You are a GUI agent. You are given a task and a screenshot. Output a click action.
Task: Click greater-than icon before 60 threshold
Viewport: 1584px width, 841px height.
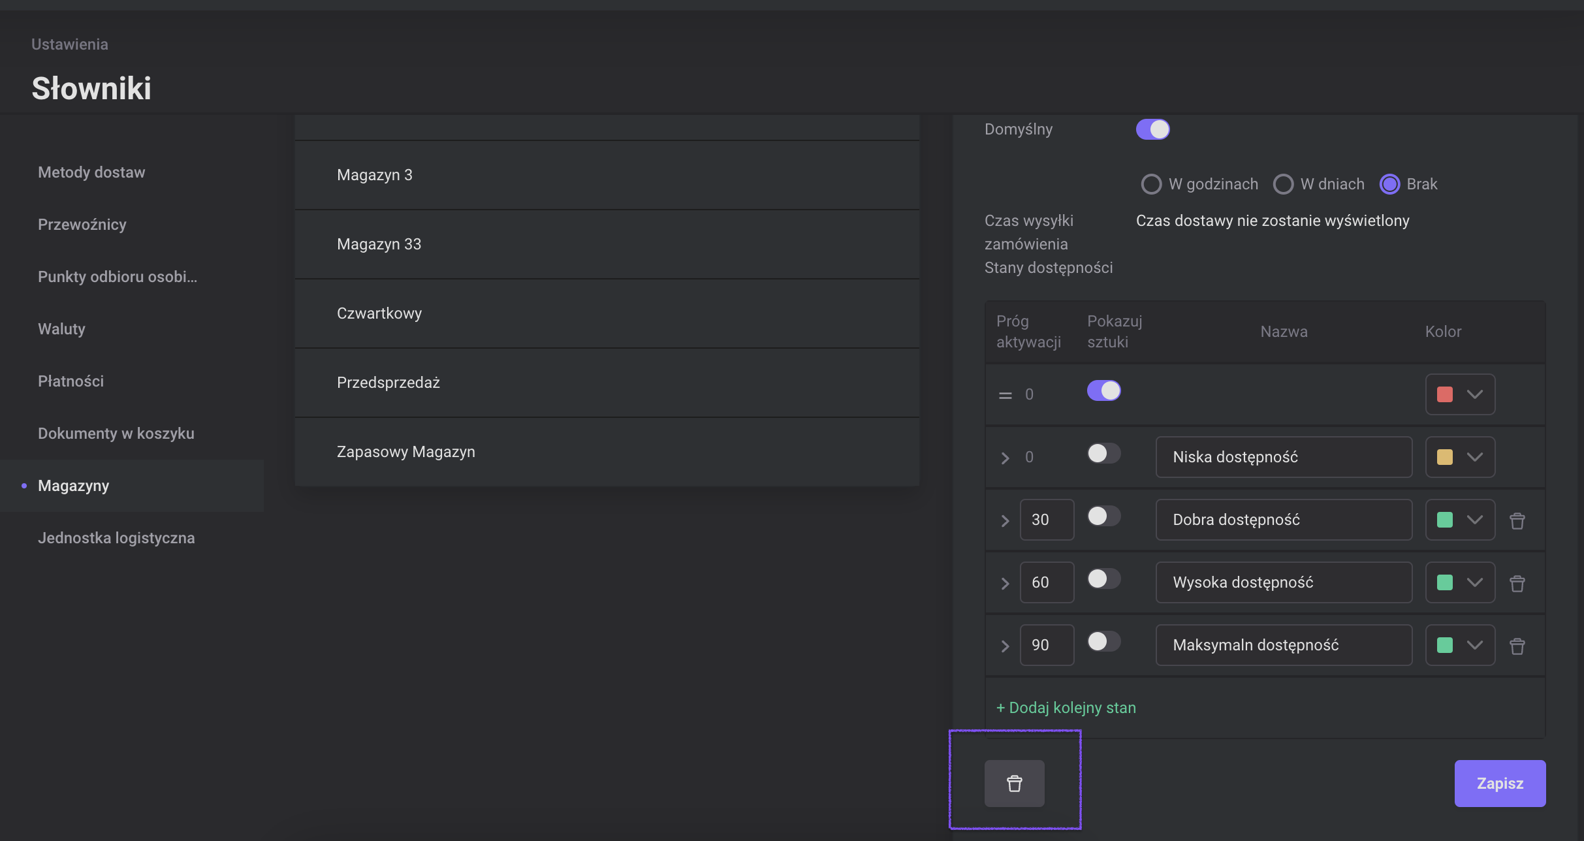1005,583
